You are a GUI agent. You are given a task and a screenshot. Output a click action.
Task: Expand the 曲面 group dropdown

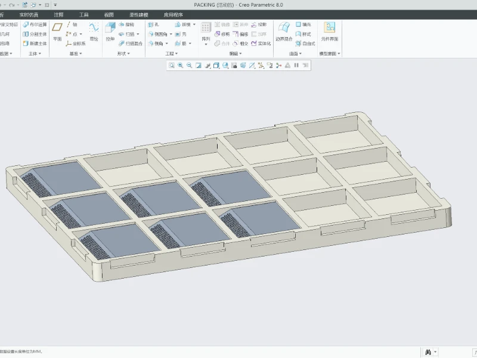tap(296, 54)
